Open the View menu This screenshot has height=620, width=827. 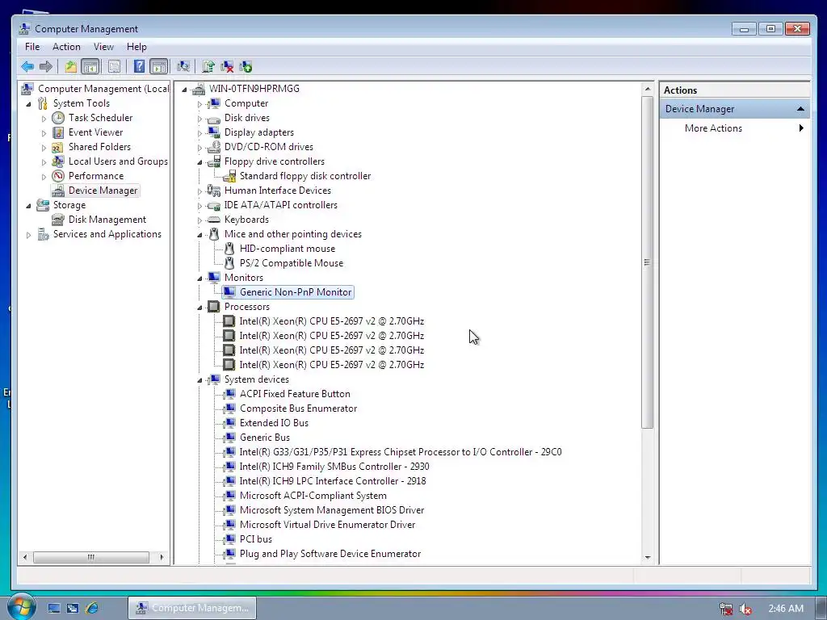pos(103,47)
